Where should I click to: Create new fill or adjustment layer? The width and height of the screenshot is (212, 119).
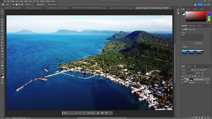tap(199, 118)
